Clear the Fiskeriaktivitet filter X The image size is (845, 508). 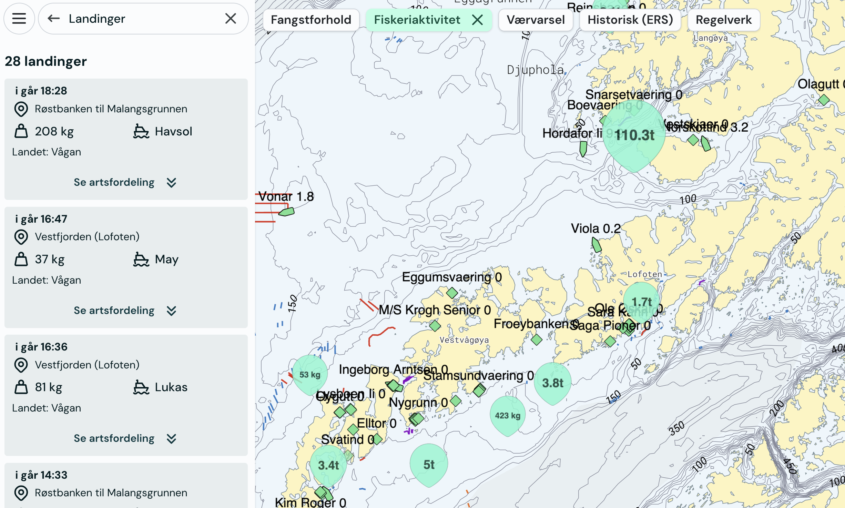(x=477, y=20)
